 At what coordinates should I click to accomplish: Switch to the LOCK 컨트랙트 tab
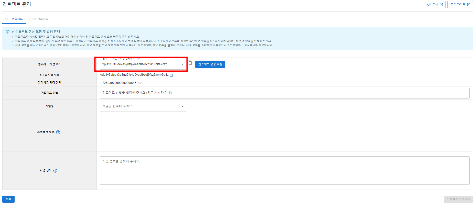[x=38, y=19]
